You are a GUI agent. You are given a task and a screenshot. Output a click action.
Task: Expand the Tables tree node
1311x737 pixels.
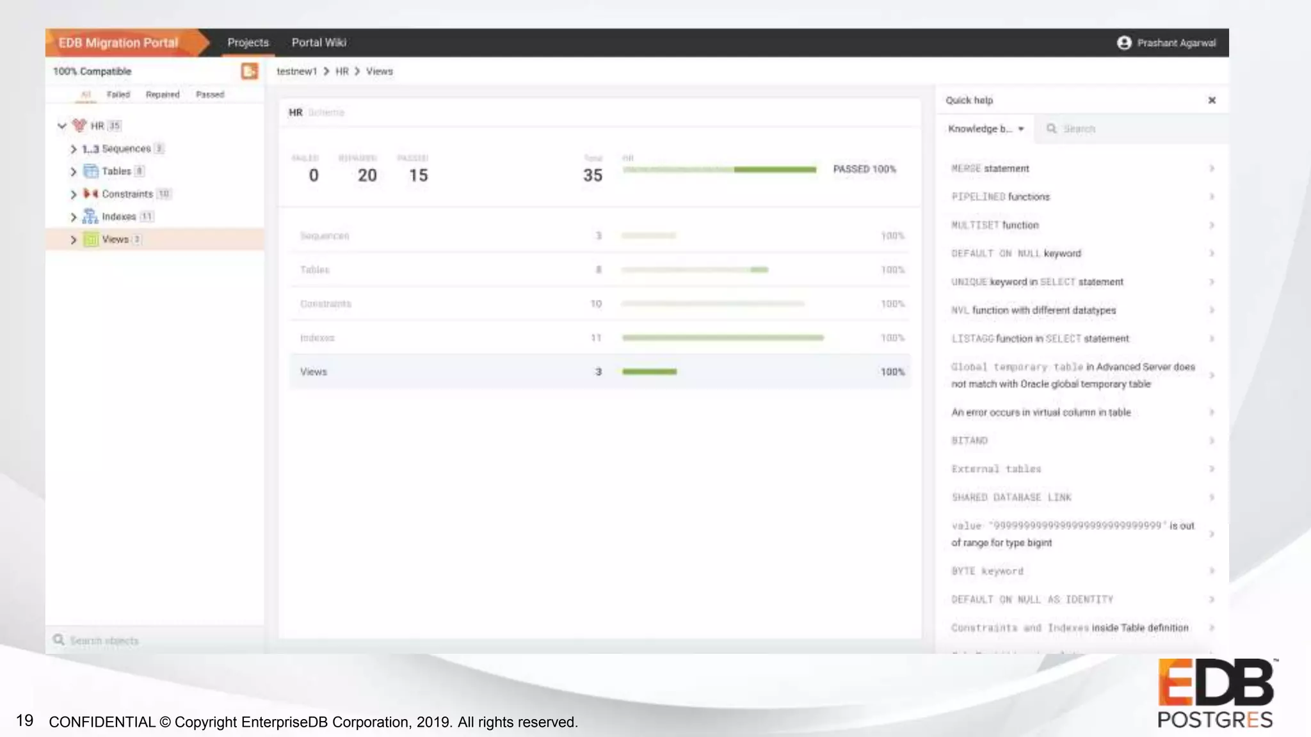tap(73, 171)
